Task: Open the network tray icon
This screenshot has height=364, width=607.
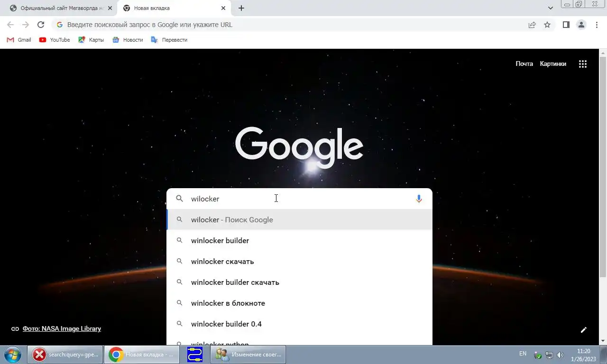Action: coord(549,355)
